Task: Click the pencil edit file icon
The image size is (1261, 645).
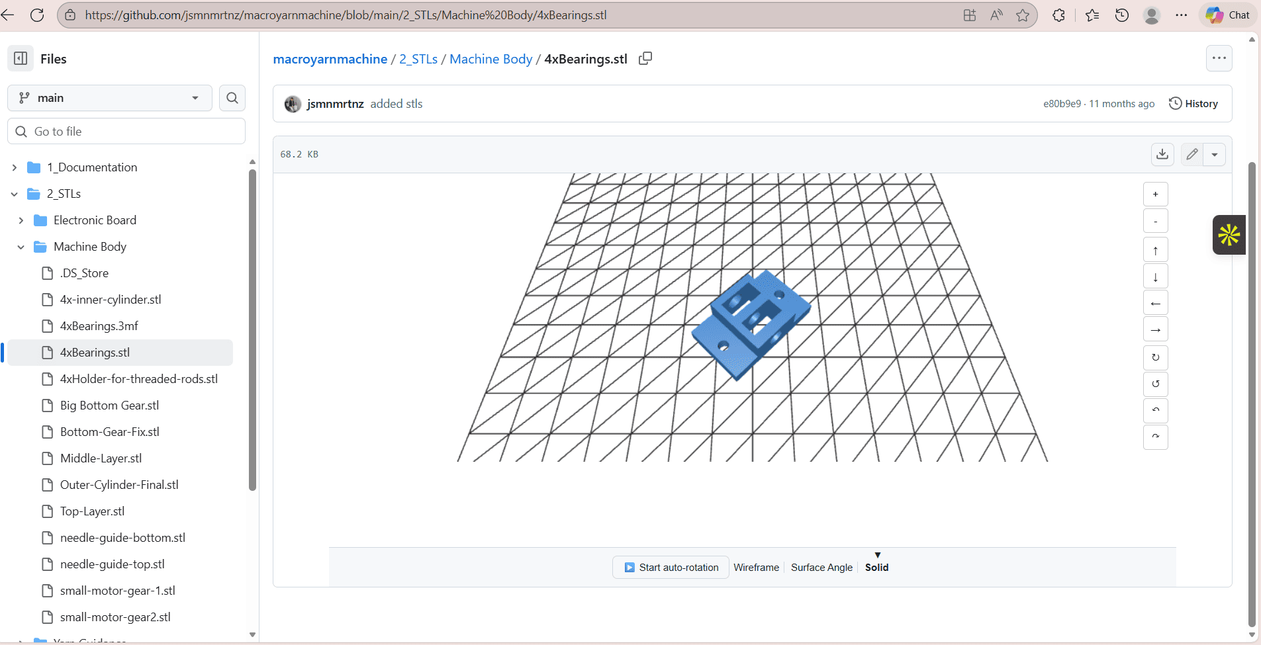Action: point(1192,154)
